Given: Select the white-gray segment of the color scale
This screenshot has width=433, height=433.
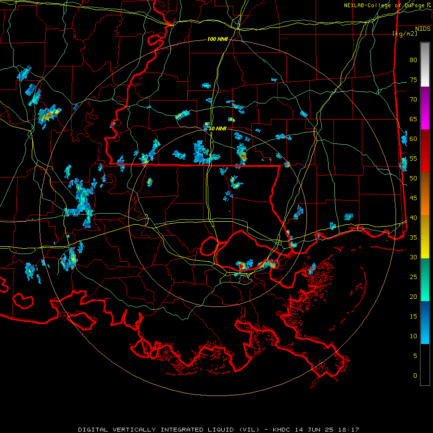Looking at the screenshot, I should pos(425,64).
